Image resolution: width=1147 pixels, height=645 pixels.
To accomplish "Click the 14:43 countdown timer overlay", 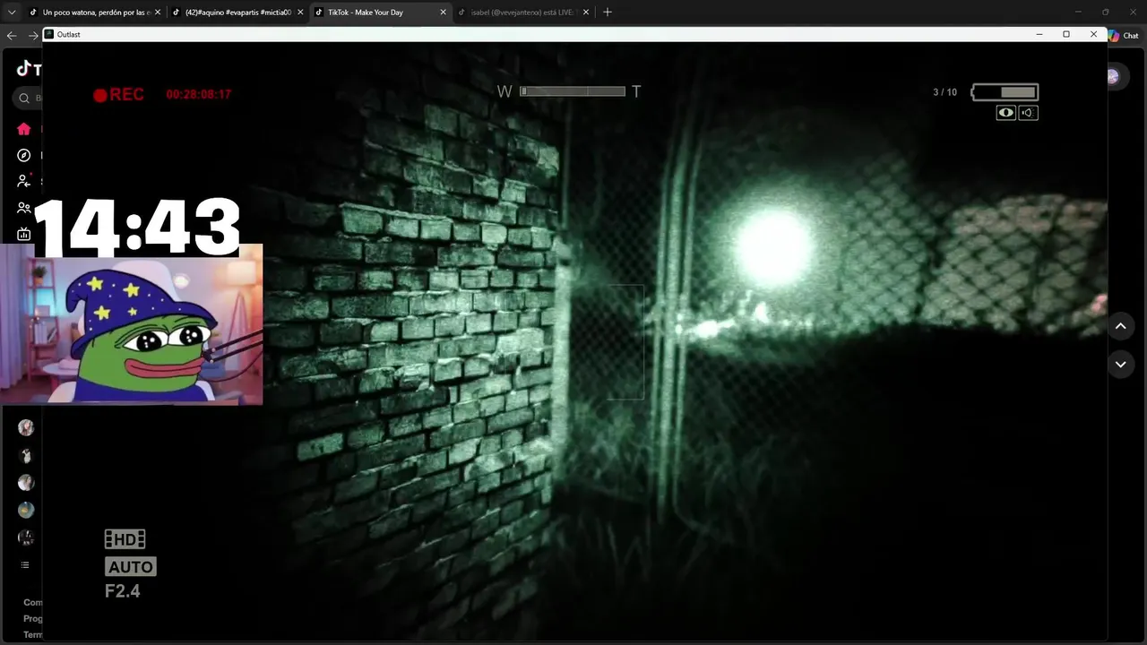I will (136, 227).
